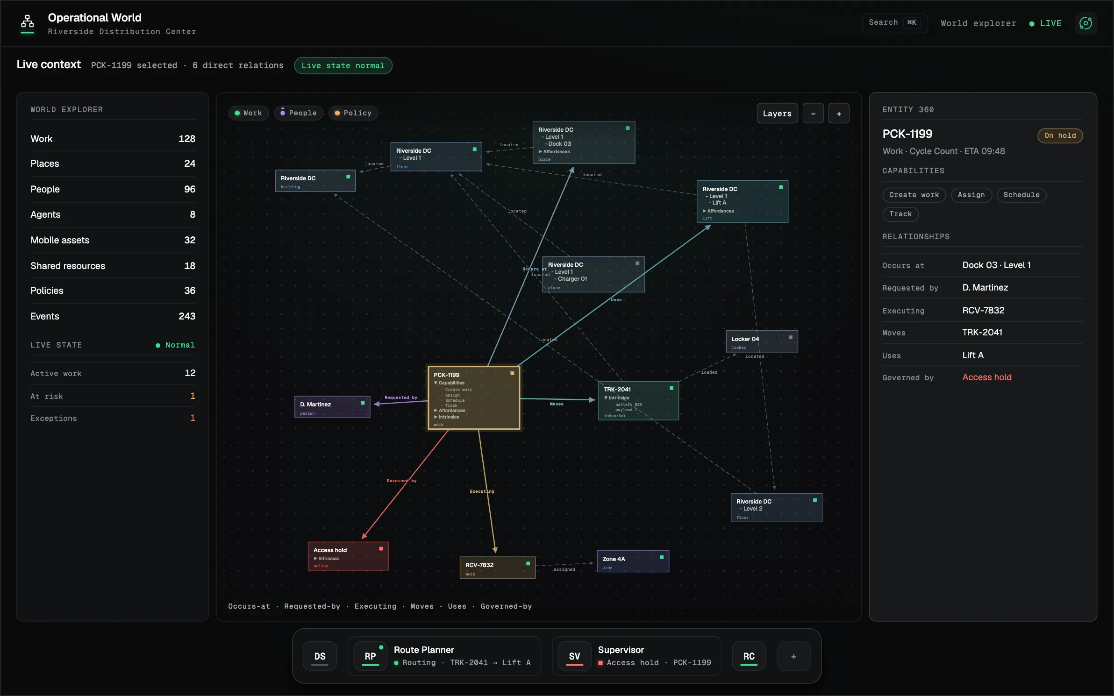Click the Schedule capability button
The width and height of the screenshot is (1114, 696).
1021,195
